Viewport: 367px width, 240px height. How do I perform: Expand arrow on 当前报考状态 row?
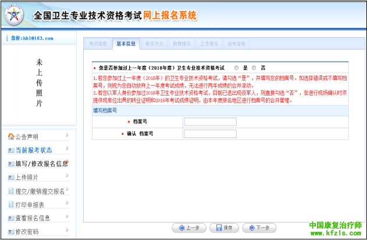67,148
